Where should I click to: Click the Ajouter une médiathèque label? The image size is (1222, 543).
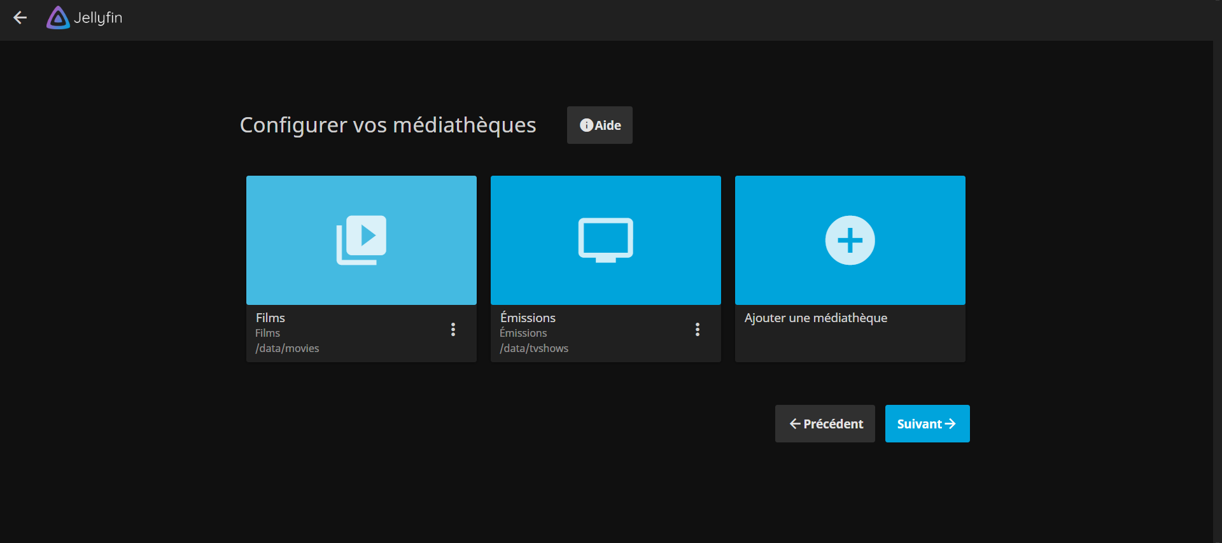[816, 318]
